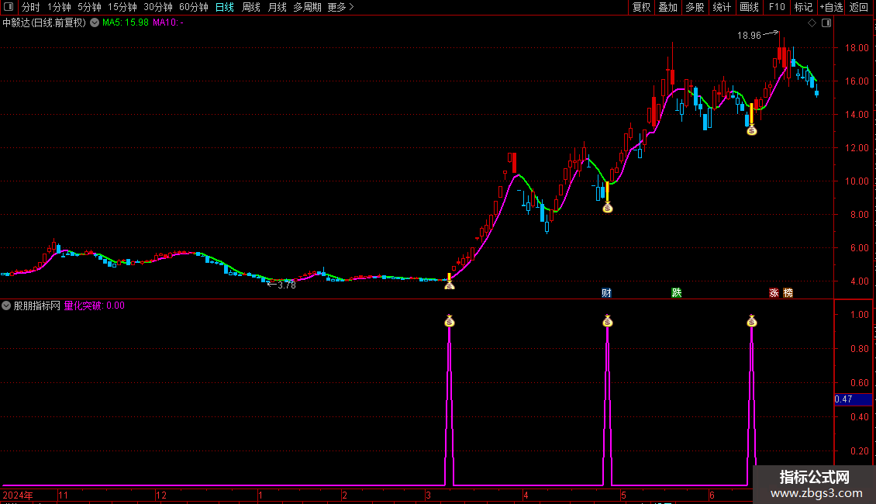Viewport: 876px width, 504px height.
Task: Open the 多股 multi-stock view
Action: point(695,7)
